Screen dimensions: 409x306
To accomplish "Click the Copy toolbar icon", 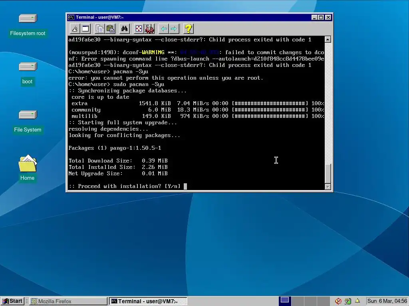I will 99,29.
